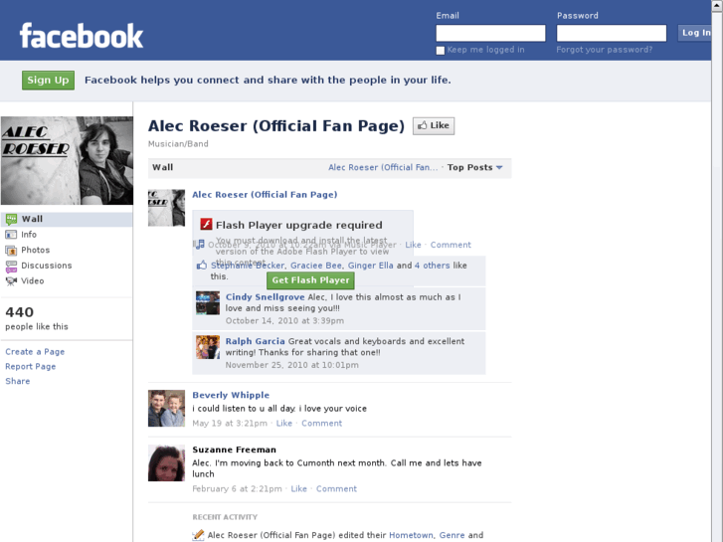Click the Genre link in Recent Activity
The image size is (723, 542).
pyautogui.click(x=452, y=535)
